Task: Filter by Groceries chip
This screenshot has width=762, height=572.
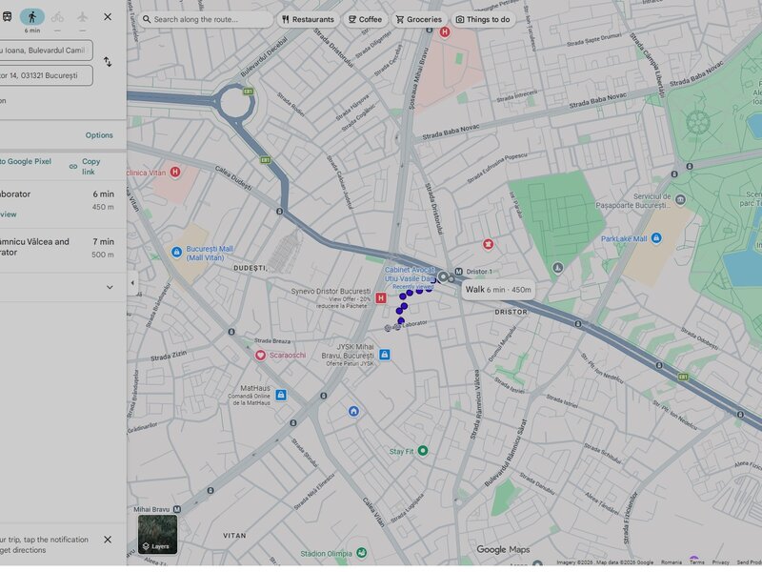Action: 419,19
